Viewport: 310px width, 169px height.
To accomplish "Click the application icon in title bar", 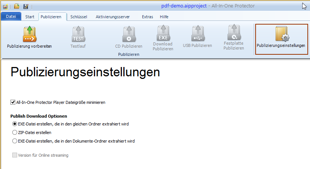I will point(6,6).
